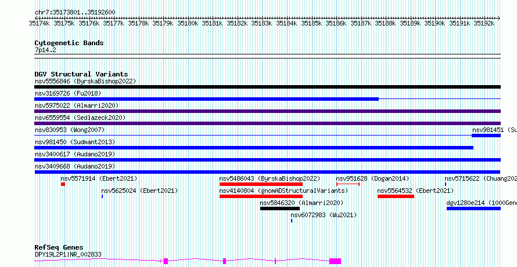Open the nsv5846320 (Almarri2020) label

pyautogui.click(x=301, y=203)
